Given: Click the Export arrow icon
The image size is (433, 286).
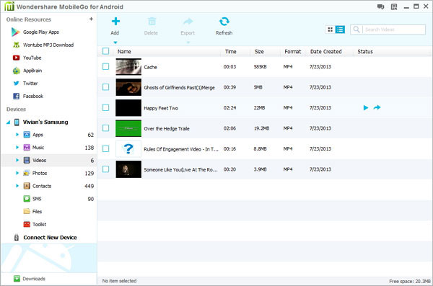Looking at the screenshot, I should (188, 22).
